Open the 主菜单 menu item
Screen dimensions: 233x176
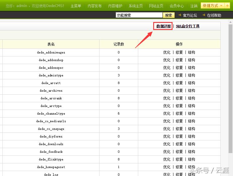(76, 6)
